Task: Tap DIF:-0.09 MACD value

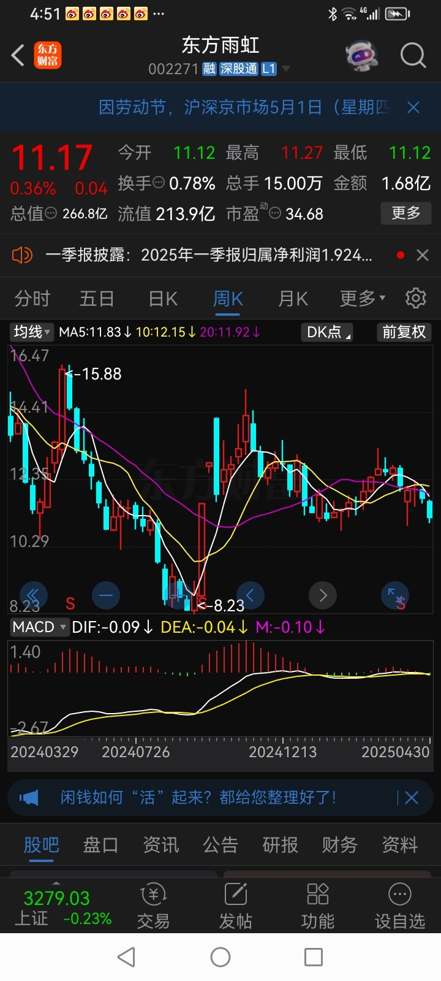Action: 112,627
